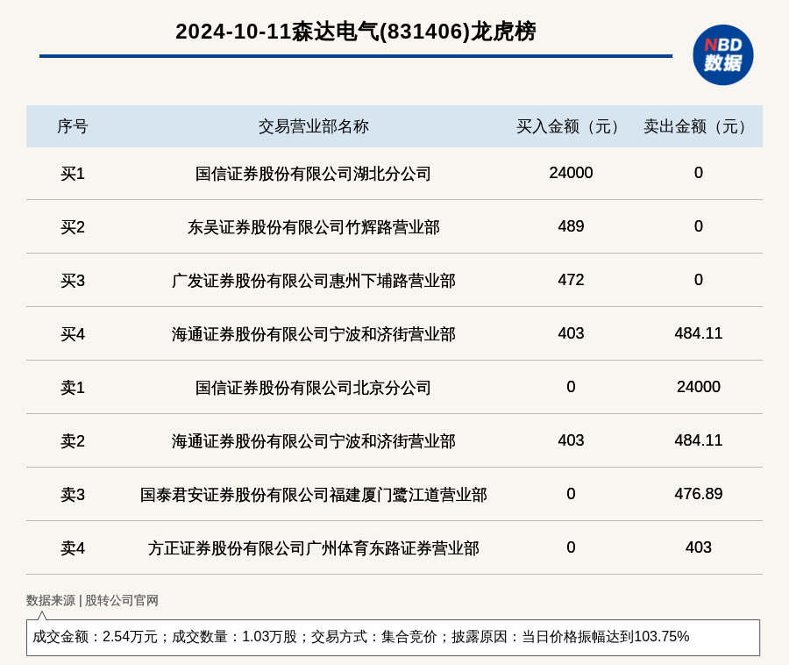This screenshot has height=665, width=789.
Task: Click 海通证券 宁波和济街营业部 in 卖2 row
Action: (314, 441)
